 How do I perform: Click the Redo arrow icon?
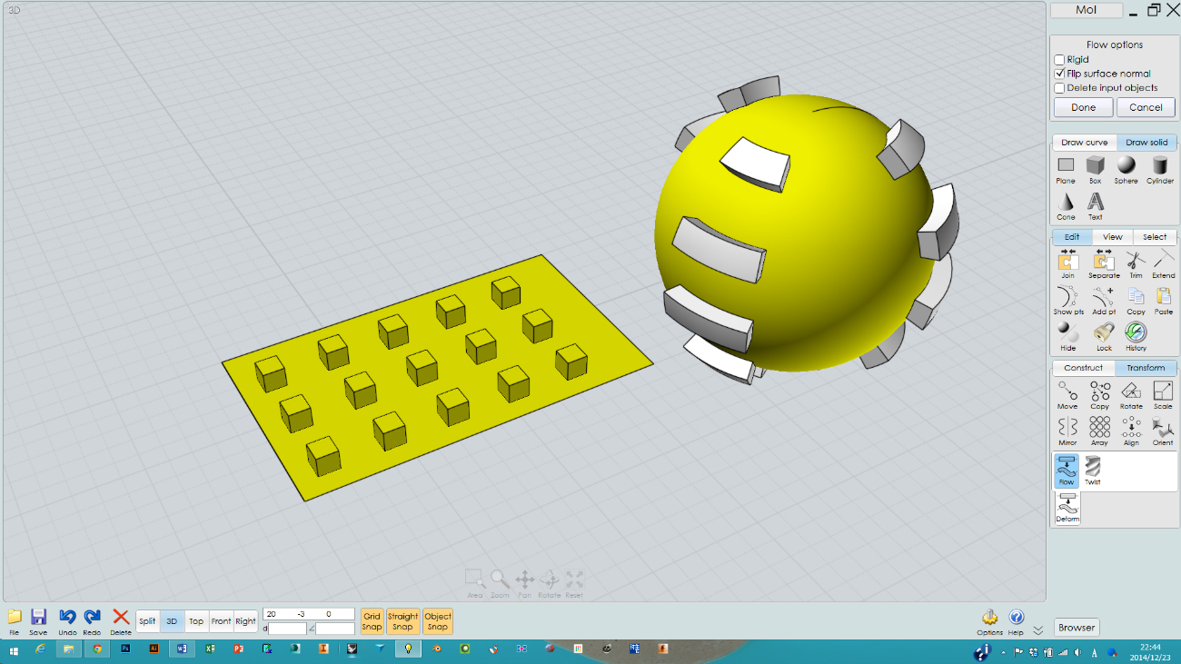pos(92,621)
